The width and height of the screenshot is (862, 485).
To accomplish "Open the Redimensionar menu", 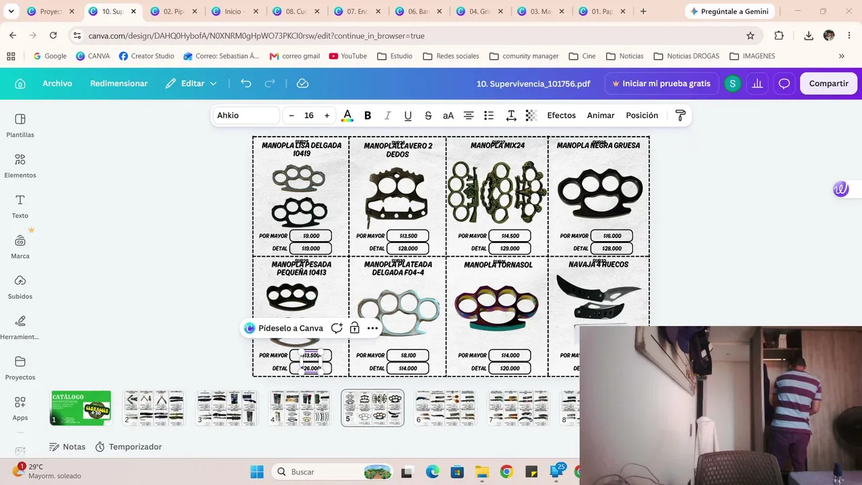I will [119, 84].
